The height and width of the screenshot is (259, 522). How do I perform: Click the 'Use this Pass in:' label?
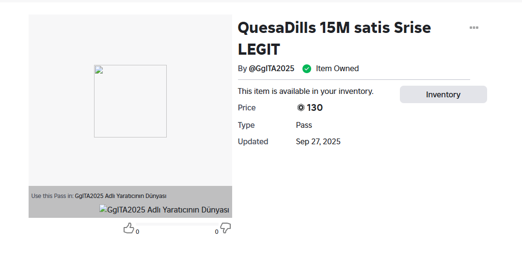(x=52, y=196)
